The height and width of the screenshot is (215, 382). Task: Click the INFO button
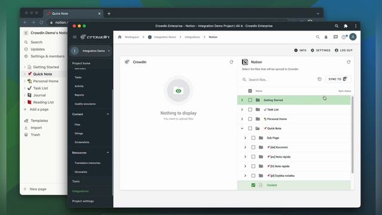(x=300, y=50)
